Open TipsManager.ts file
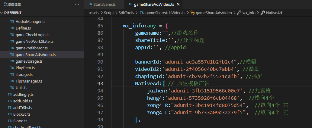 coord(29,81)
